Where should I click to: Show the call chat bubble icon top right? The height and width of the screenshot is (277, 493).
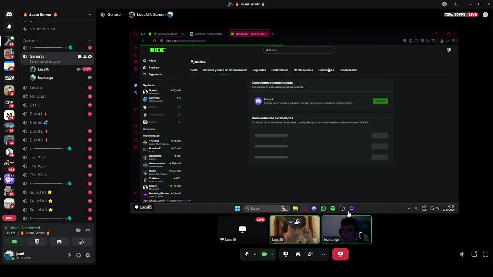coord(485,15)
